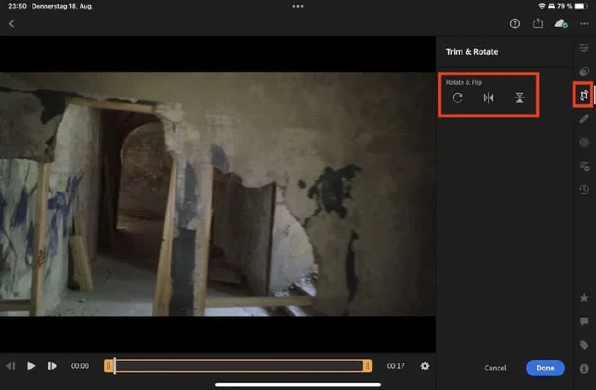Viewport: 596px width, 390px height.
Task: Tap the Wi-Fi status icon
Action: (x=542, y=6)
